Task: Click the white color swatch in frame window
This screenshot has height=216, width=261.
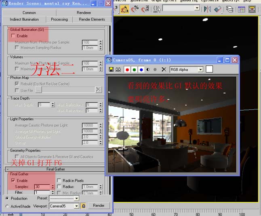Action: [209, 69]
